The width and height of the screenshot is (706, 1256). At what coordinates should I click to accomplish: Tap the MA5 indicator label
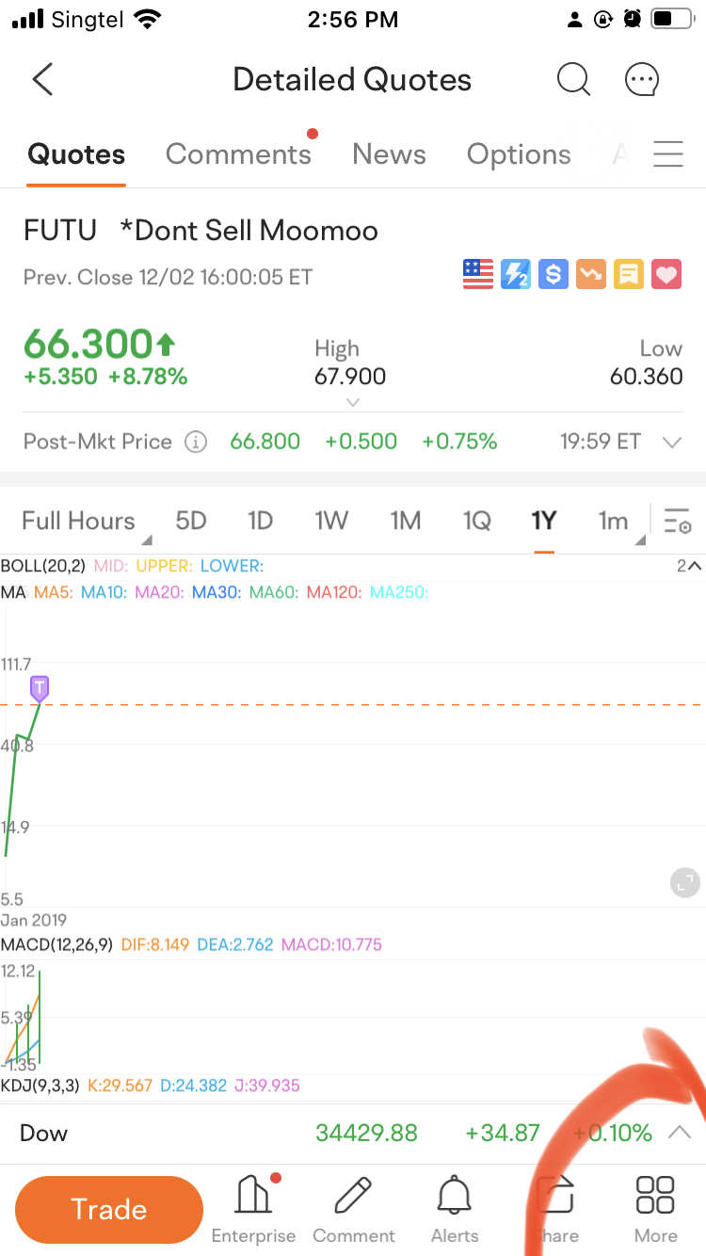[x=55, y=592]
